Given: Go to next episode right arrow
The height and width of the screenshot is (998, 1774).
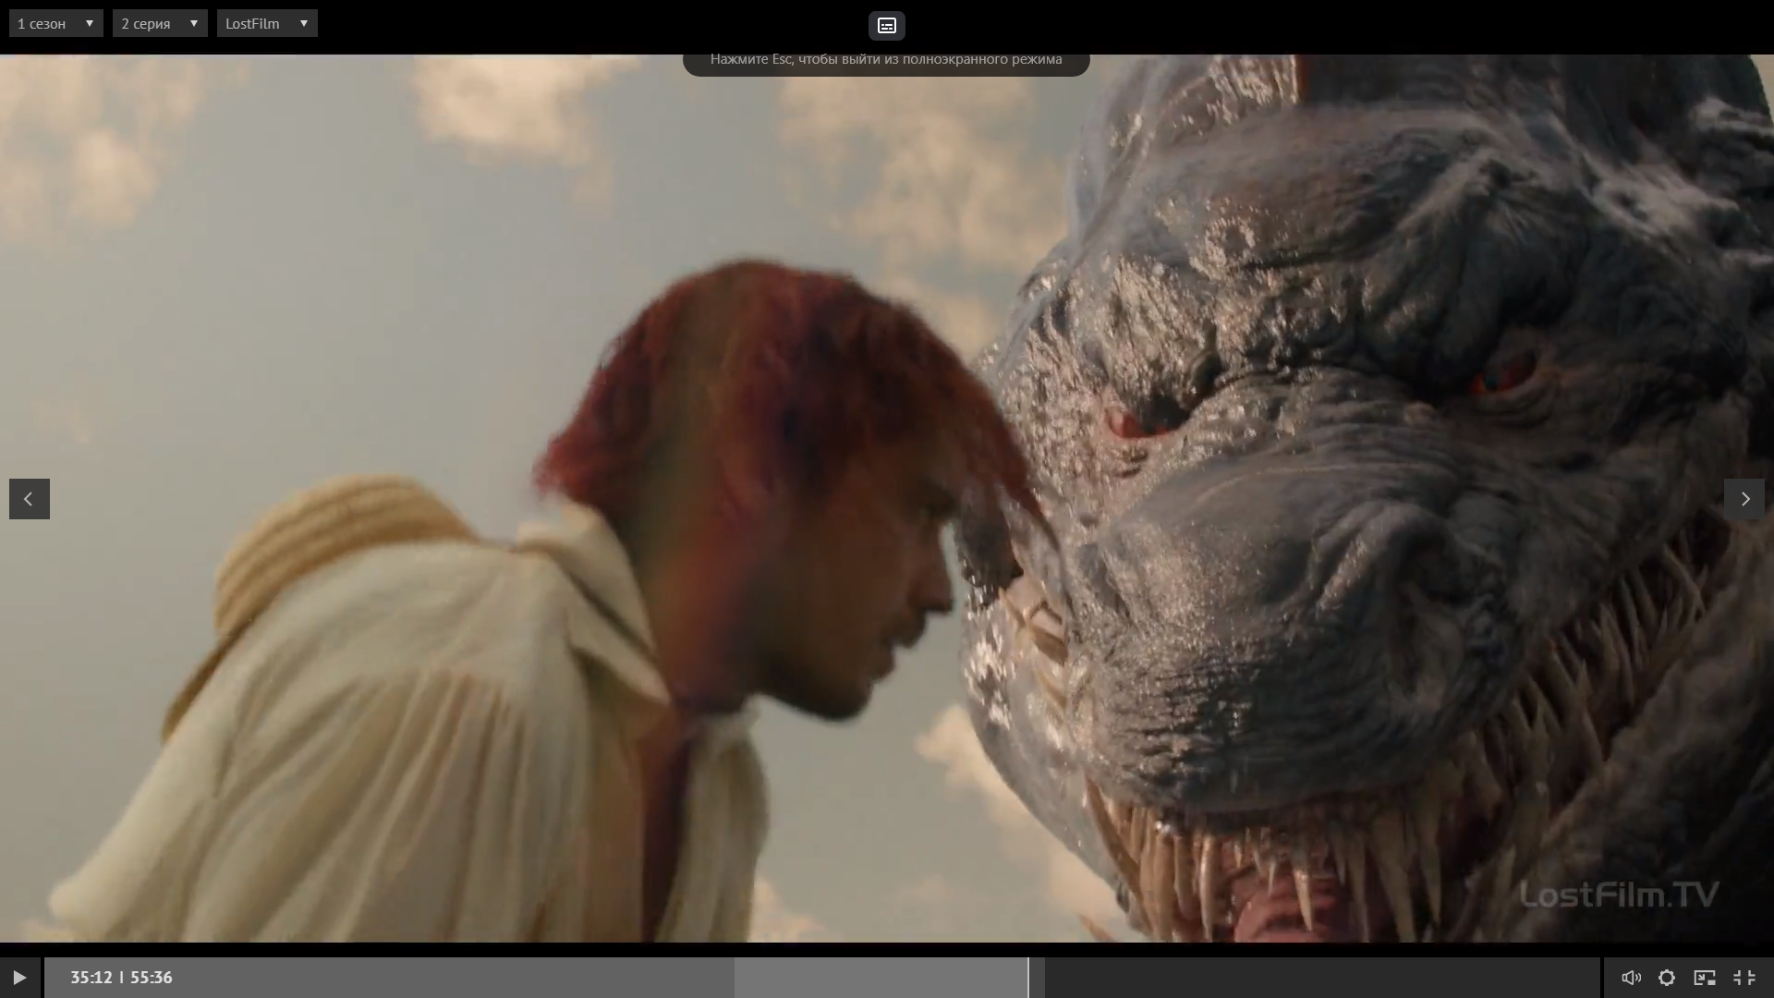Looking at the screenshot, I should click(x=1744, y=499).
